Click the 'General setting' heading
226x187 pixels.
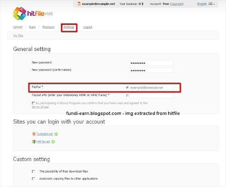32,49
